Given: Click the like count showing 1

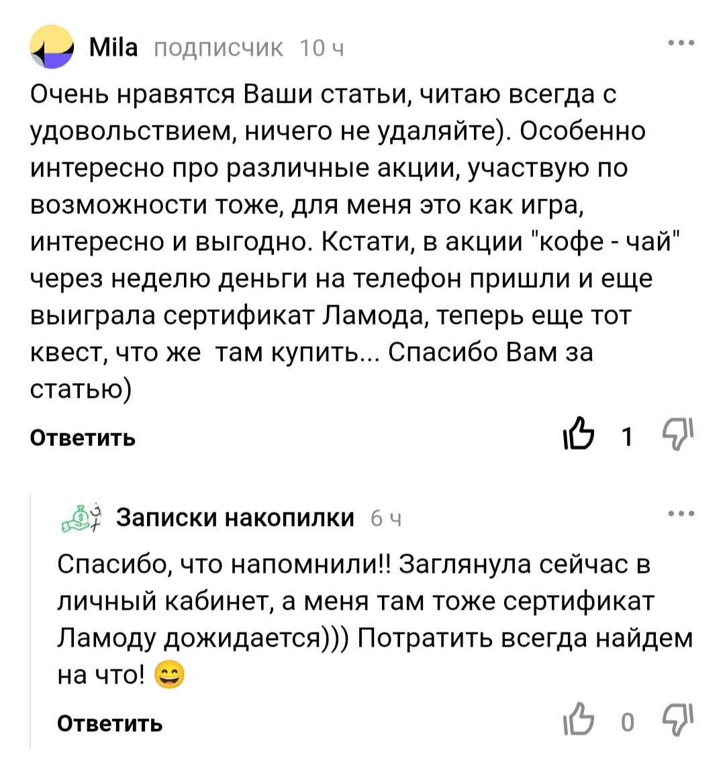Looking at the screenshot, I should click(627, 436).
